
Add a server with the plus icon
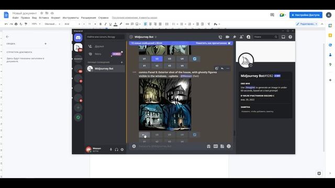point(78,108)
